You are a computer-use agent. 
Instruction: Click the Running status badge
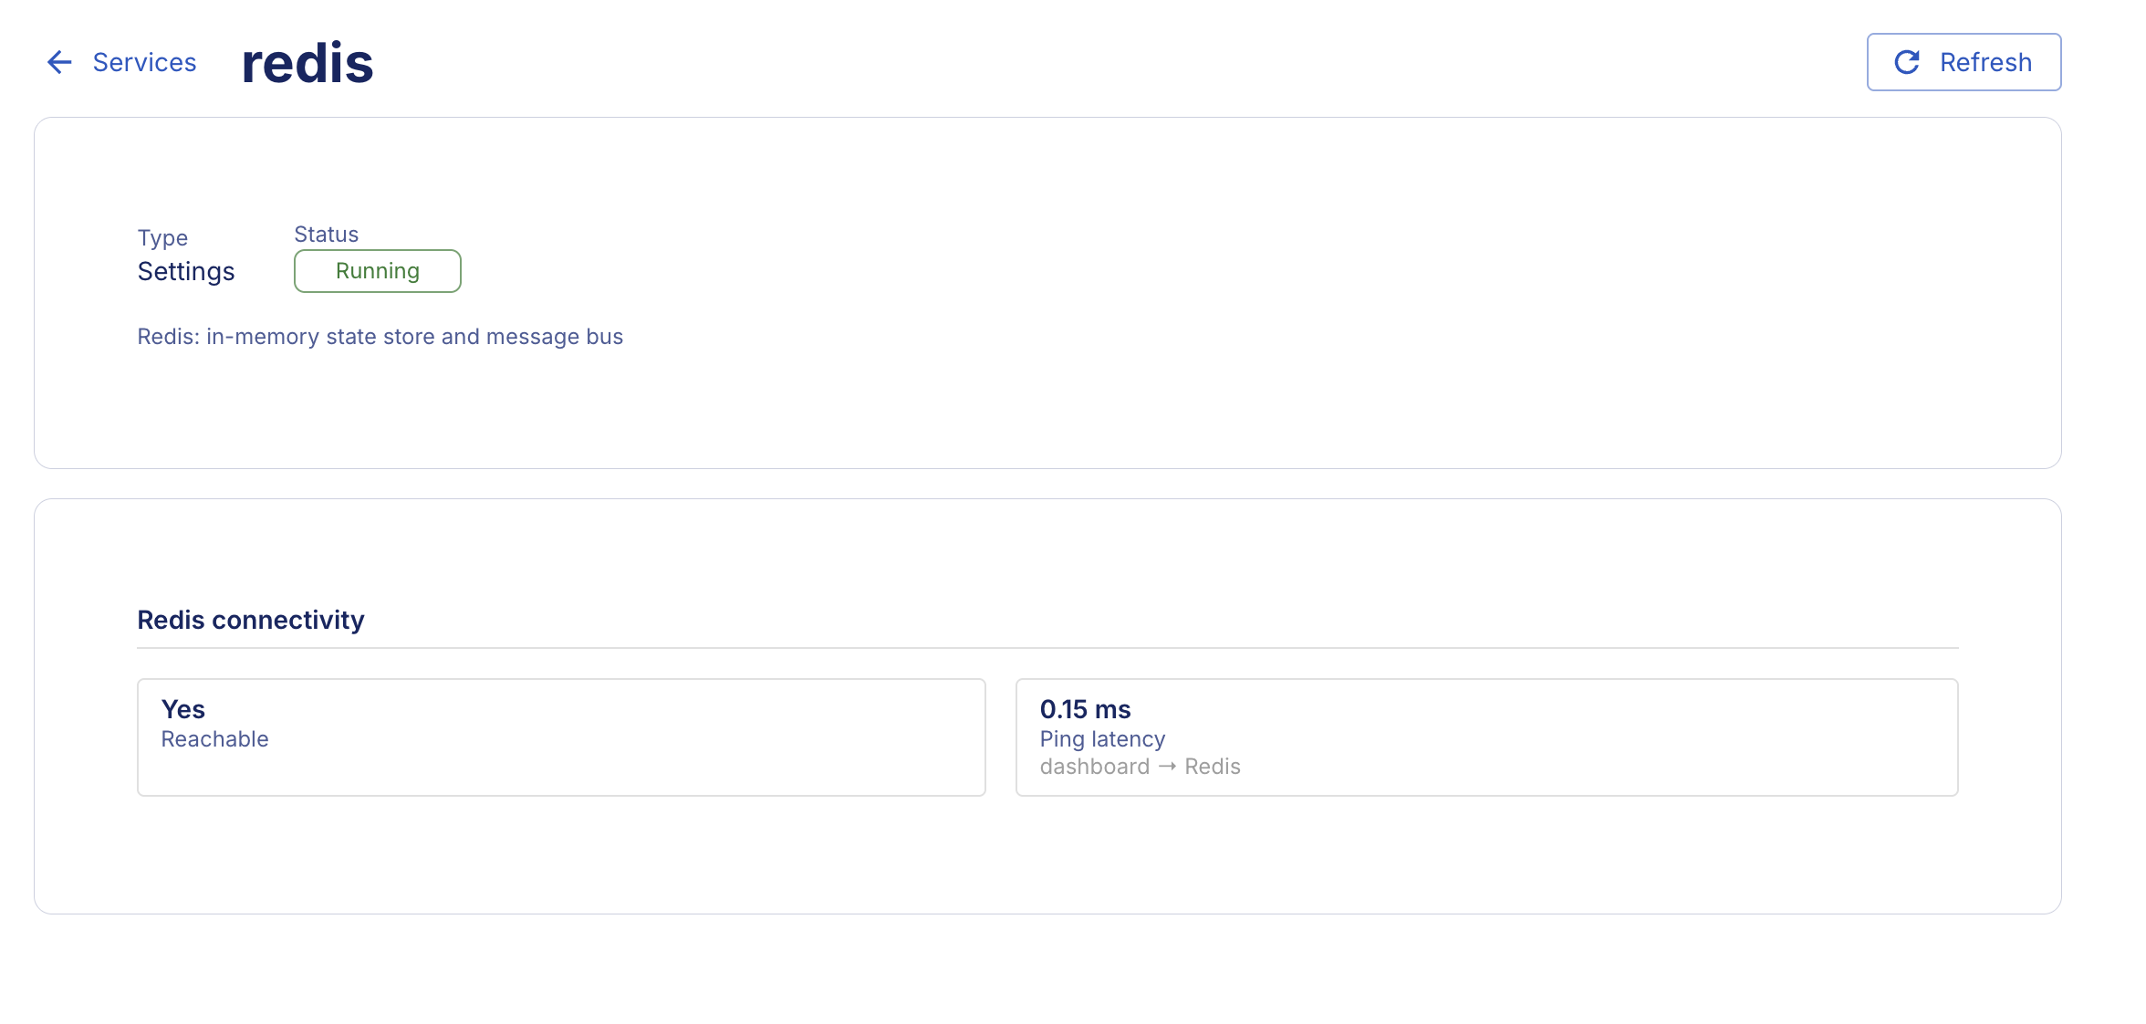pyautogui.click(x=378, y=271)
